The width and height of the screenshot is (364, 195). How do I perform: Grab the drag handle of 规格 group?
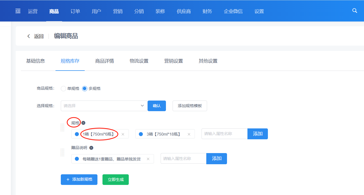point(63,127)
